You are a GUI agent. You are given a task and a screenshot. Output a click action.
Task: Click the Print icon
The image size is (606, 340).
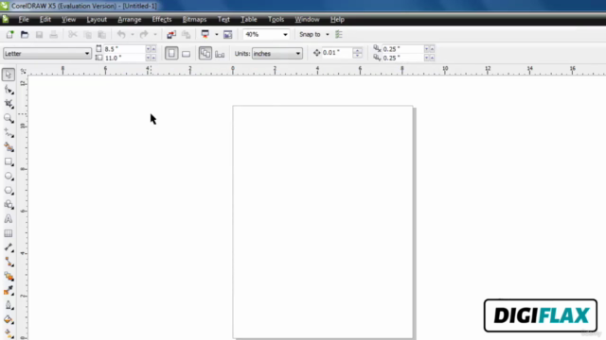click(x=53, y=35)
